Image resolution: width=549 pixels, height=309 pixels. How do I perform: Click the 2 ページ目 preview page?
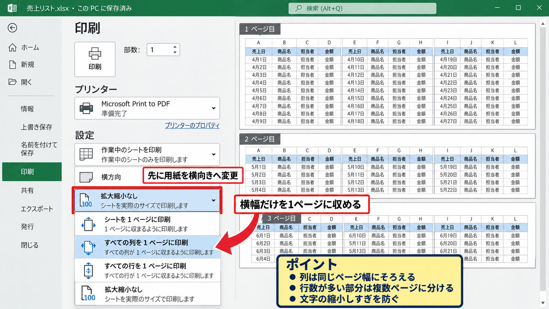(387, 166)
